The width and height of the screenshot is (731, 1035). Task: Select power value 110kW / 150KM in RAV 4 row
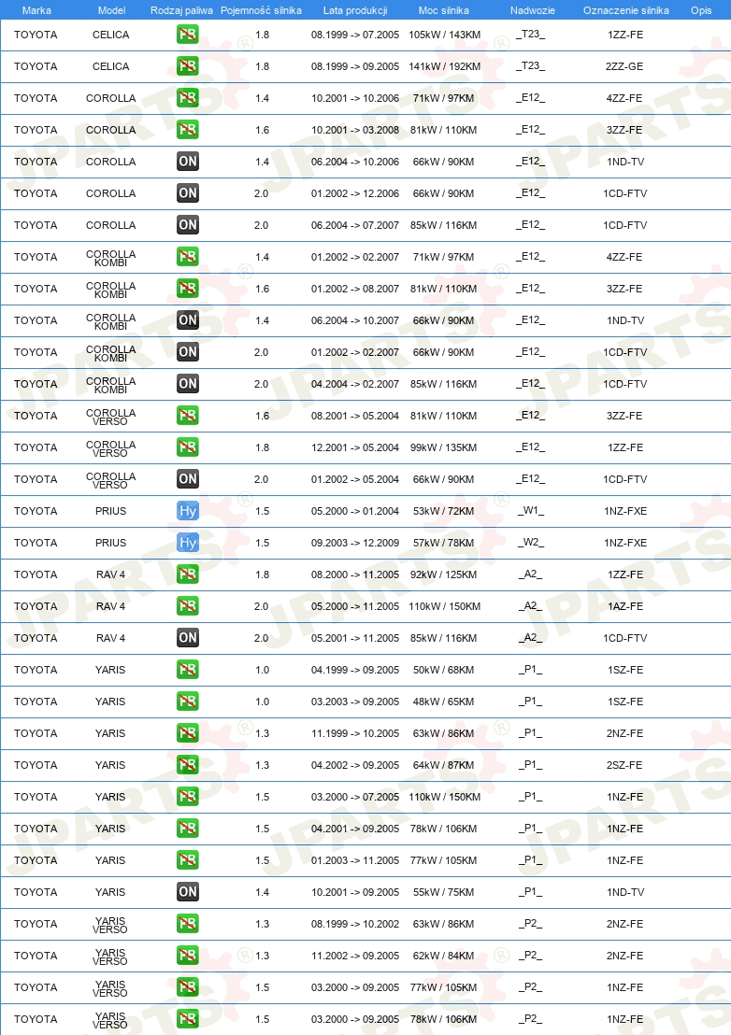pyautogui.click(x=444, y=606)
